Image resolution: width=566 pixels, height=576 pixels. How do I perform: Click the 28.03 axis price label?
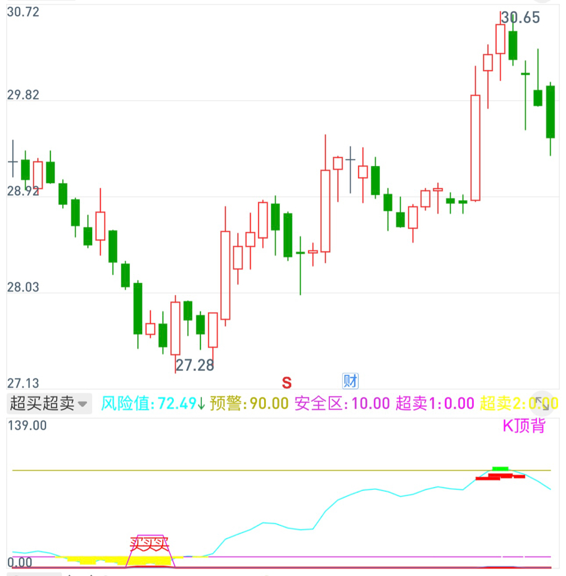(23, 287)
